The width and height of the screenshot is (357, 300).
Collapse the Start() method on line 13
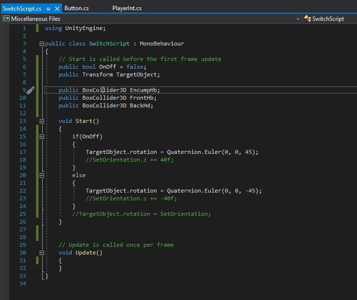42,121
